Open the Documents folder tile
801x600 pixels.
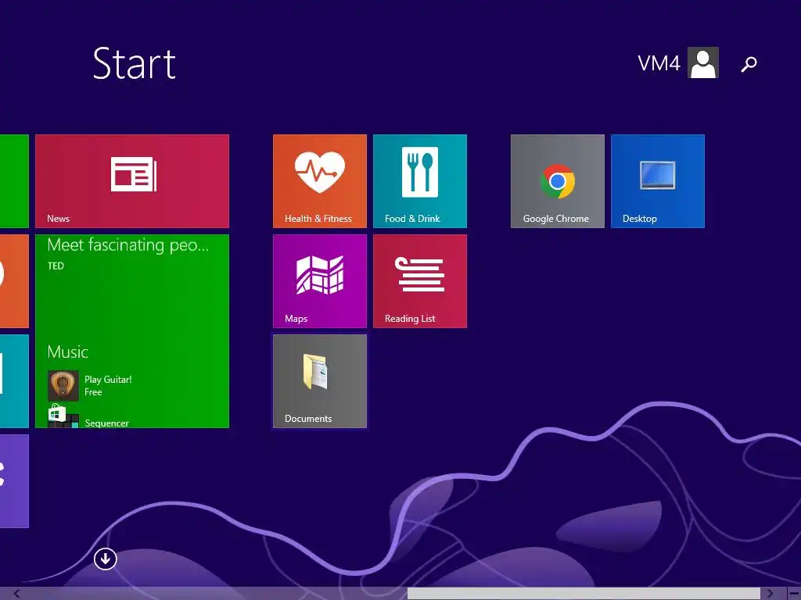[320, 381]
